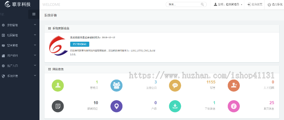Click the folder icon beside 用户资料
284x120 pixels.
3,56
